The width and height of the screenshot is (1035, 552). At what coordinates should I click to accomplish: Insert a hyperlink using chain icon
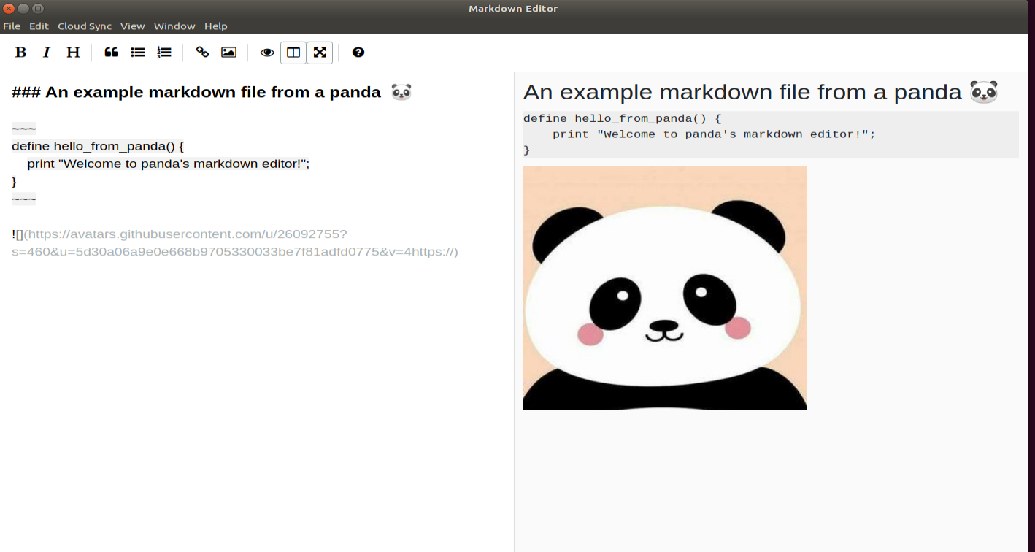[x=202, y=53]
